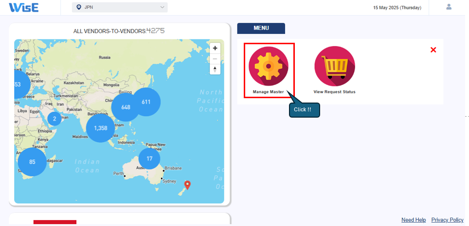This screenshot has height=226, width=469.
Task: Zoom in on the vendor map
Action: click(x=215, y=48)
